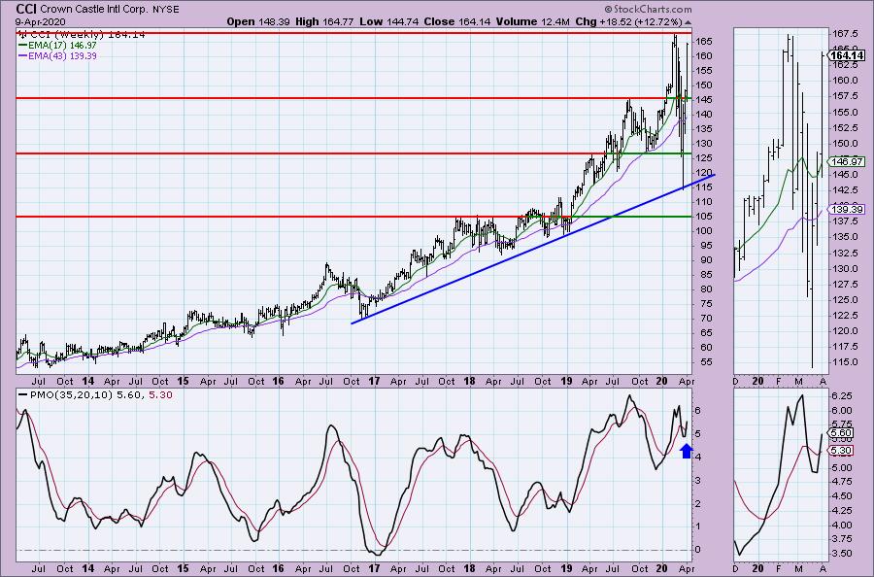Click the CCI ticker symbol in the header
This screenshot has height=577, width=874.
tap(25, 9)
